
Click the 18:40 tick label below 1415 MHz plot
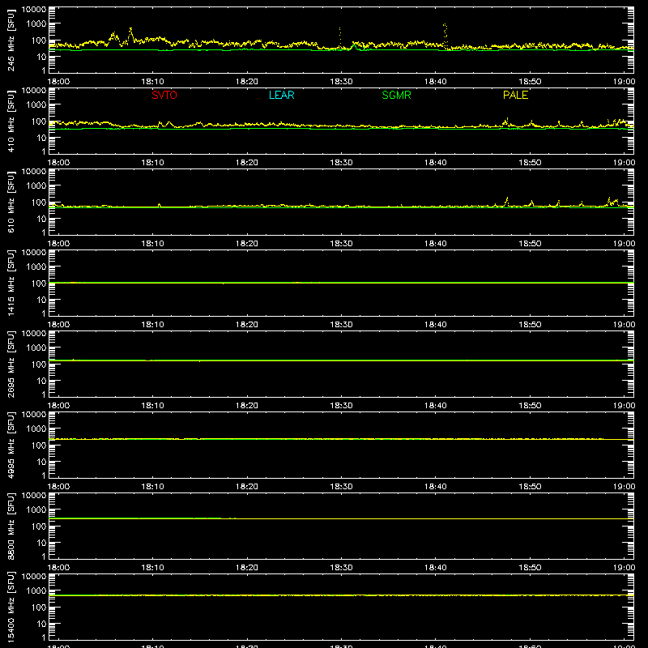click(x=436, y=325)
